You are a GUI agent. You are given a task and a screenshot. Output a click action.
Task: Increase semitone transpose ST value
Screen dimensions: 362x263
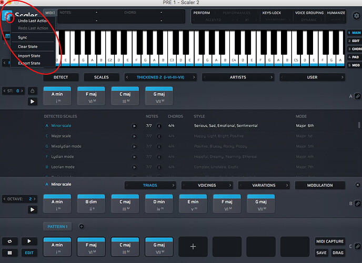tap(22, 91)
